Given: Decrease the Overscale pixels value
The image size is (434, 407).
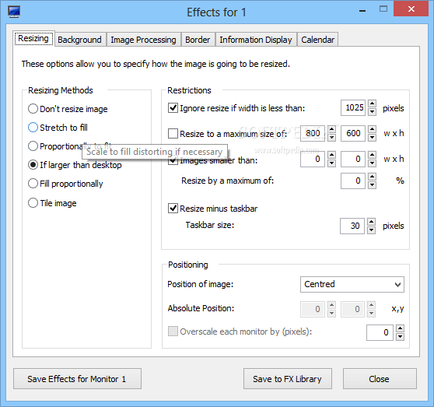Looking at the screenshot, I should coord(401,336).
